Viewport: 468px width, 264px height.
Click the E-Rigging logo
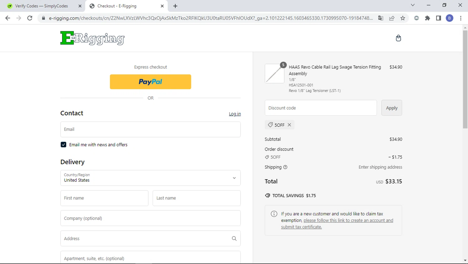pyautogui.click(x=92, y=38)
